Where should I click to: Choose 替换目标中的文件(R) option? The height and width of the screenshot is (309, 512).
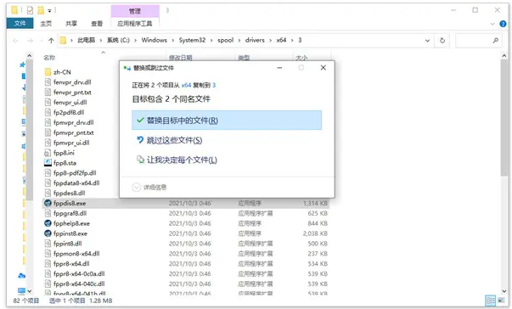pyautogui.click(x=227, y=121)
